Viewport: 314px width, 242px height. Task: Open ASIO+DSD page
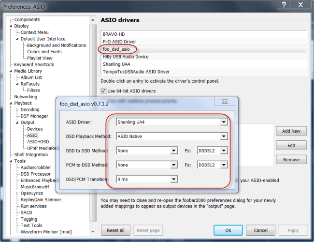(38, 142)
